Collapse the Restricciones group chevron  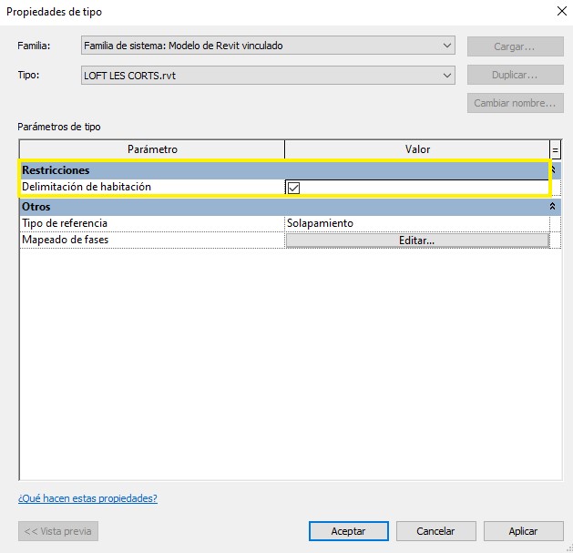(555, 170)
